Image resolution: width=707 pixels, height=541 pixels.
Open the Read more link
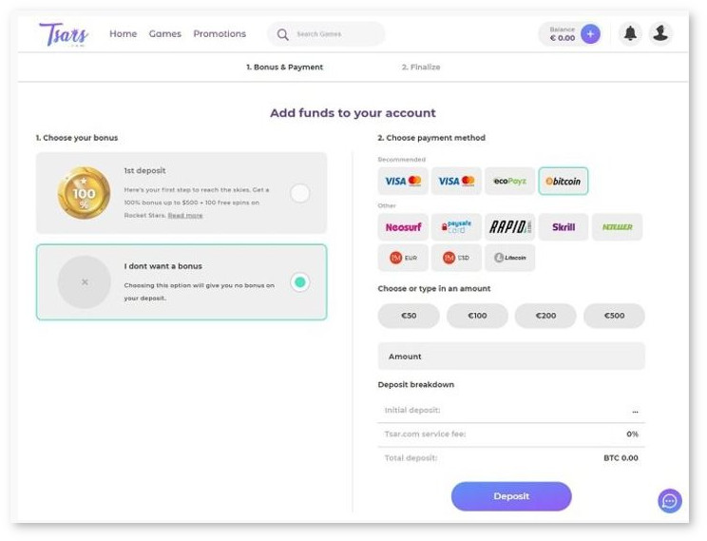tap(185, 216)
